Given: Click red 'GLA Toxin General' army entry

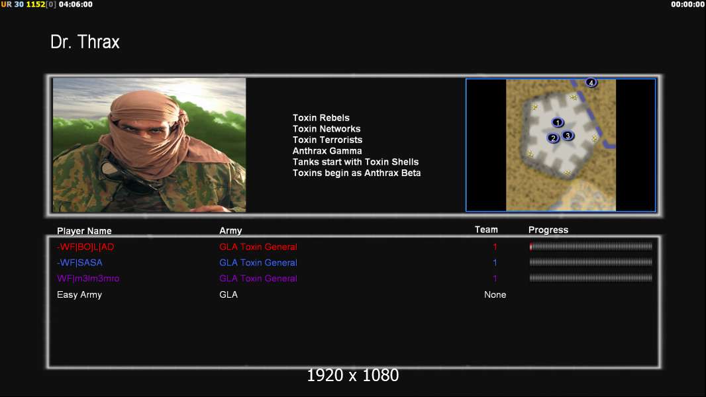Looking at the screenshot, I should [x=258, y=247].
